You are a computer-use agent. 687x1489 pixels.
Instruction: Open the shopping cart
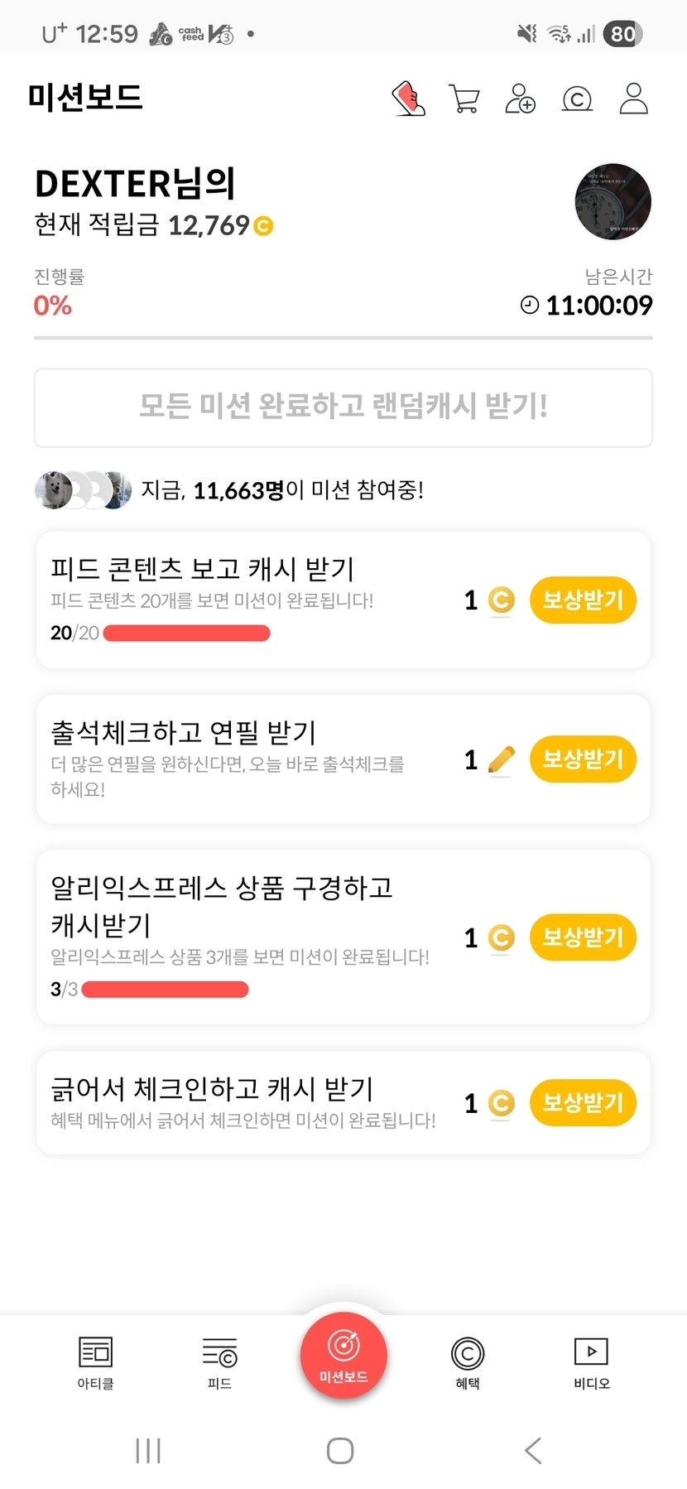[x=464, y=99]
